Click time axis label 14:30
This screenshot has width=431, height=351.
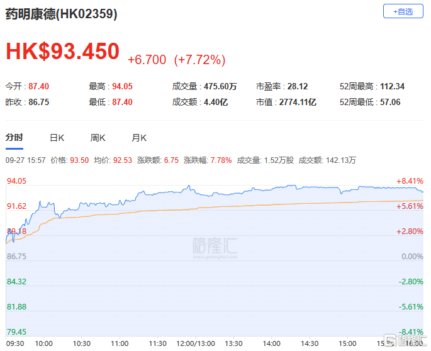click(x=310, y=343)
